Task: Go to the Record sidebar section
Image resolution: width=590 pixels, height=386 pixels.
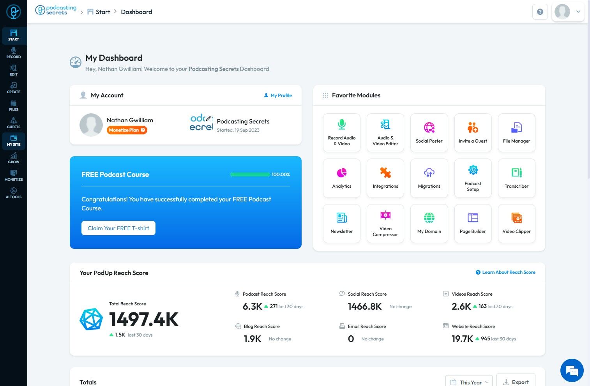Action: tap(14, 53)
